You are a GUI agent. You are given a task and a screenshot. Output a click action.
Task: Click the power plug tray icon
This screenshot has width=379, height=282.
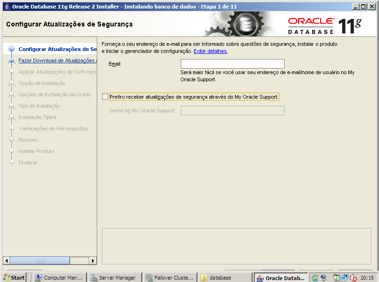[x=337, y=278]
